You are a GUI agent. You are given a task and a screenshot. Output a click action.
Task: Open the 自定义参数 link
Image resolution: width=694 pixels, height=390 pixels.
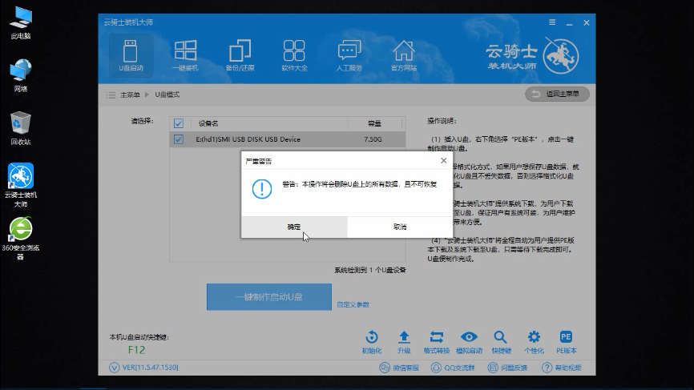tap(353, 304)
